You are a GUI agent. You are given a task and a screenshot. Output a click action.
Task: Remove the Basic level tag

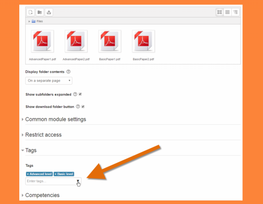56,174
